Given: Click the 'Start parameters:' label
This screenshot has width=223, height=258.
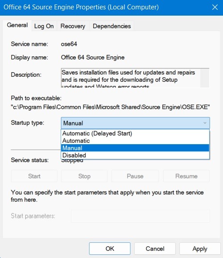Looking at the screenshot, I should 33,216.
